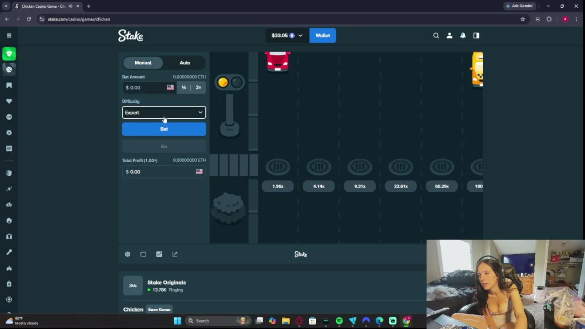Close the Chicken Casino Game tab
This screenshot has height=329, width=585.
coord(78,6)
